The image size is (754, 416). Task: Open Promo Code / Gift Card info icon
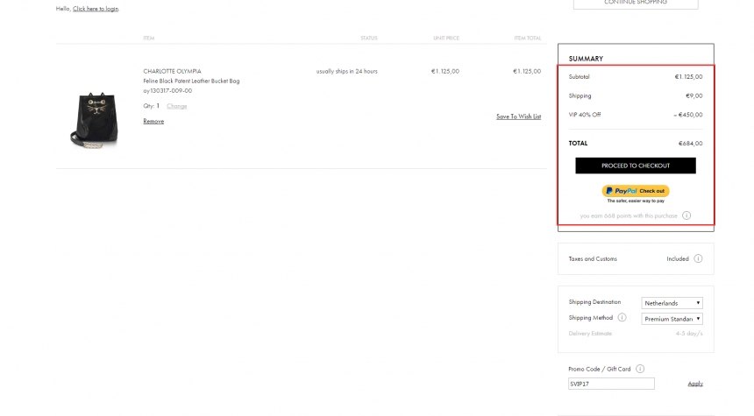click(x=639, y=369)
